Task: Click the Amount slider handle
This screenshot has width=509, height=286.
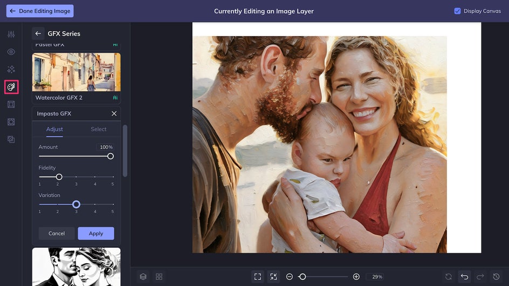Action: [x=111, y=156]
